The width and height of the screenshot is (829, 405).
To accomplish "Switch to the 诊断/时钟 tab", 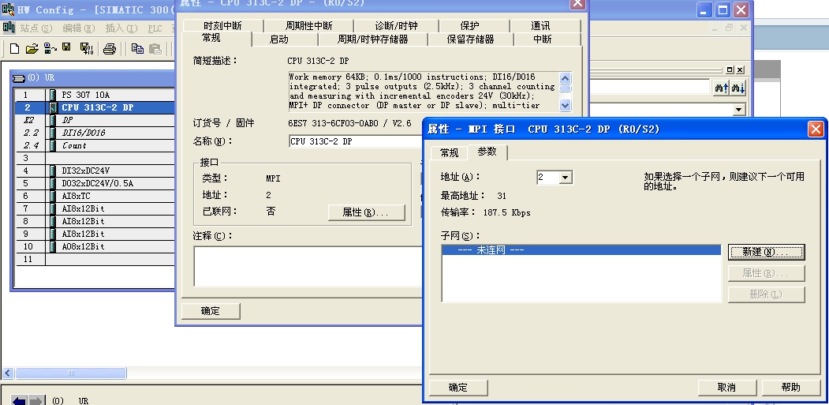I will click(x=396, y=25).
